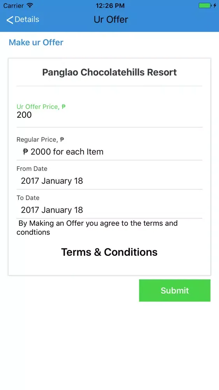Tap the Regular Price 2000 for each Item field
The width and height of the screenshot is (219, 390).
click(109, 151)
